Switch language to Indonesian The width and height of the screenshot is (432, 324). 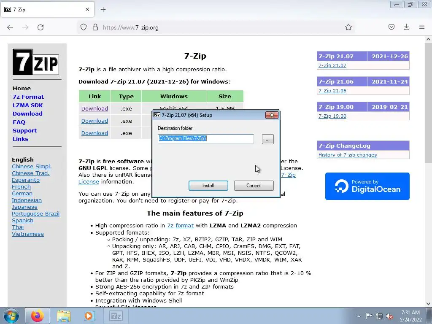coord(27,200)
